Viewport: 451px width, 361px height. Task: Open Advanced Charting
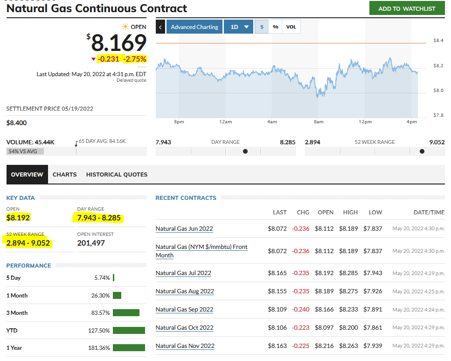194,27
